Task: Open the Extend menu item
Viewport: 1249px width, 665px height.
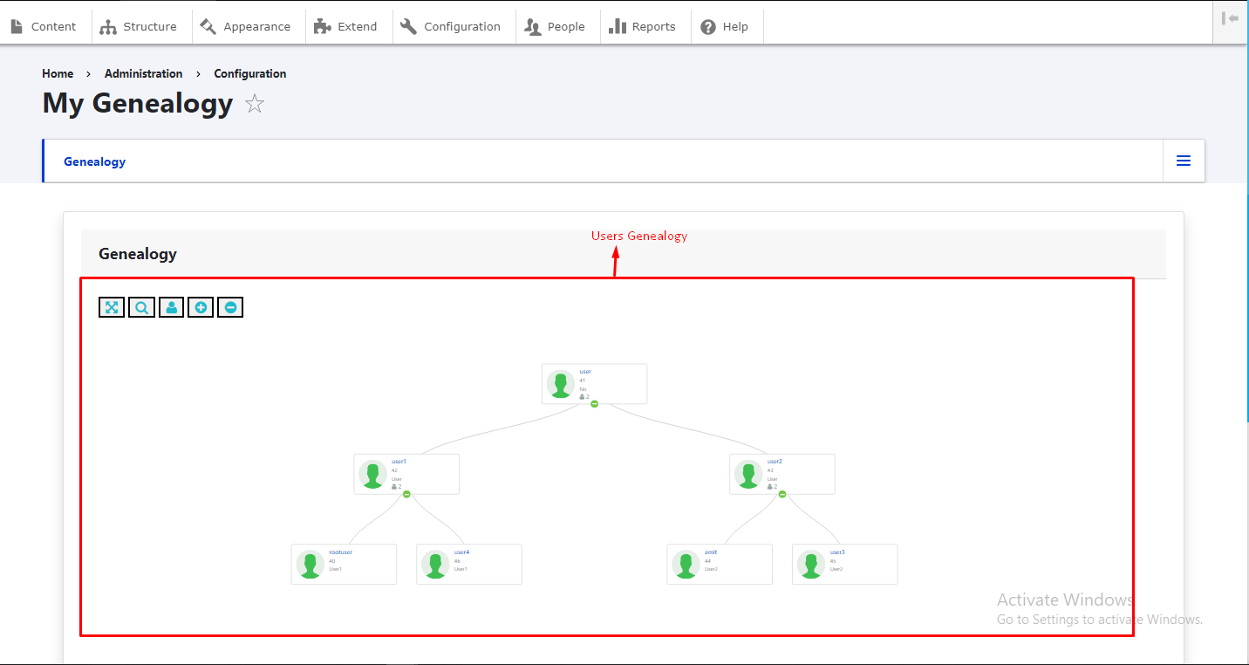Action: coord(346,27)
